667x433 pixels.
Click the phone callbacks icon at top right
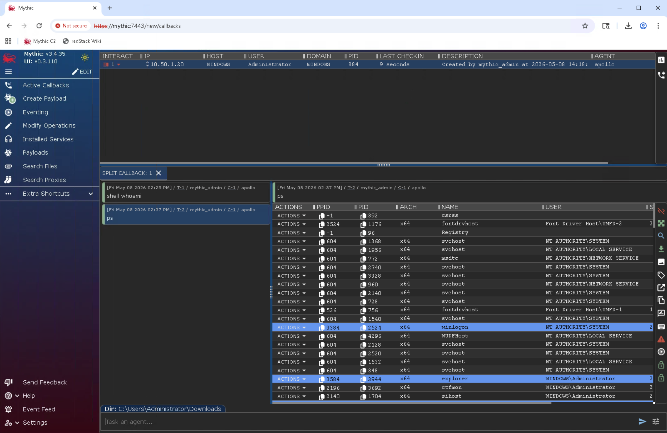tap(661, 75)
